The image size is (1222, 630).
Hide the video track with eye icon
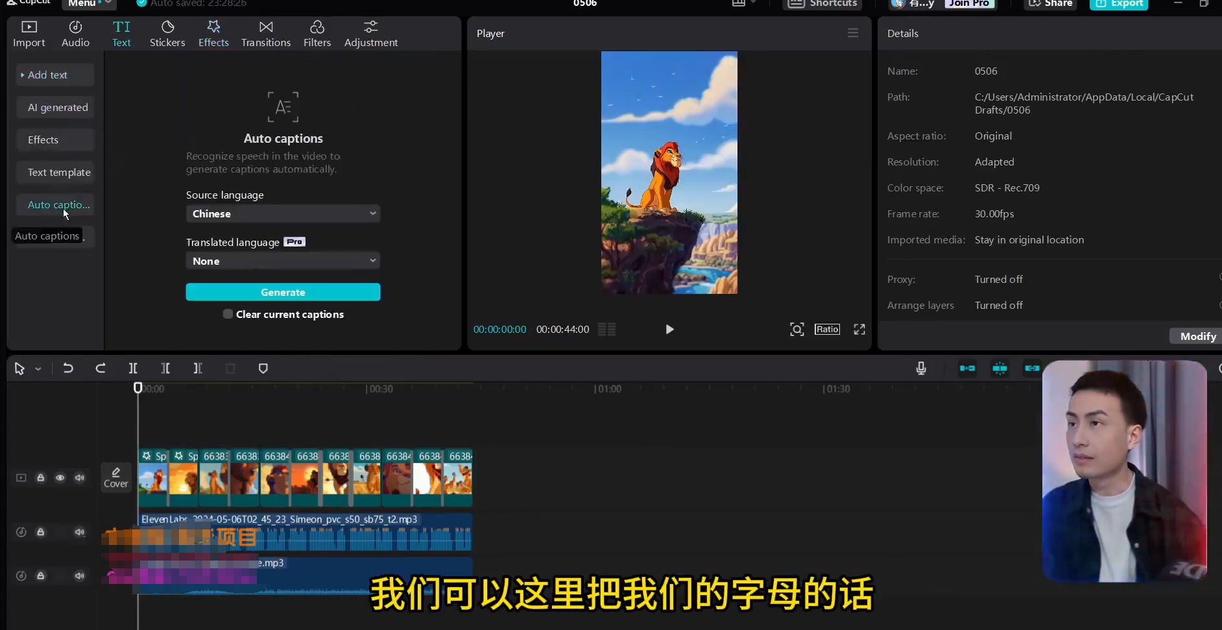click(x=60, y=478)
